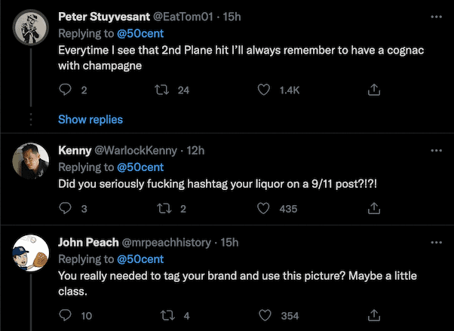Viewport: 454px width, 331px height.
Task: Reply to Kenny's tweet
Action: click(65, 209)
